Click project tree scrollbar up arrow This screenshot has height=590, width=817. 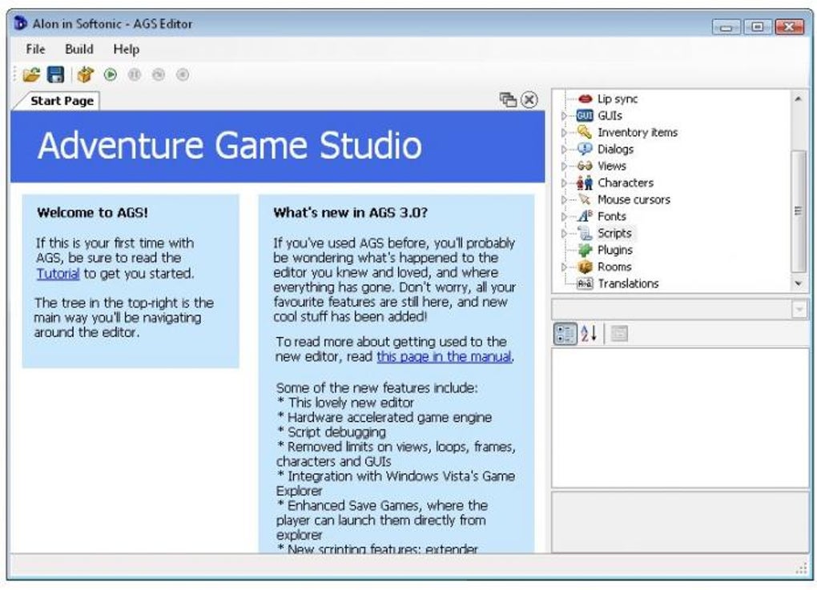click(799, 98)
